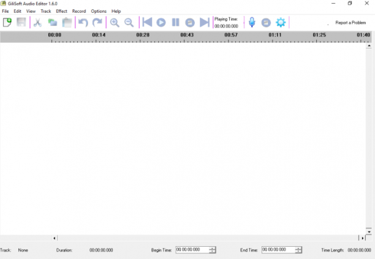Pause the audio playback
The height and width of the screenshot is (259, 375).
(x=175, y=23)
